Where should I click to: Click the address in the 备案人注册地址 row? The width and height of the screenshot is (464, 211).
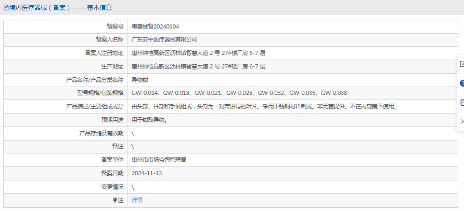(x=198, y=53)
